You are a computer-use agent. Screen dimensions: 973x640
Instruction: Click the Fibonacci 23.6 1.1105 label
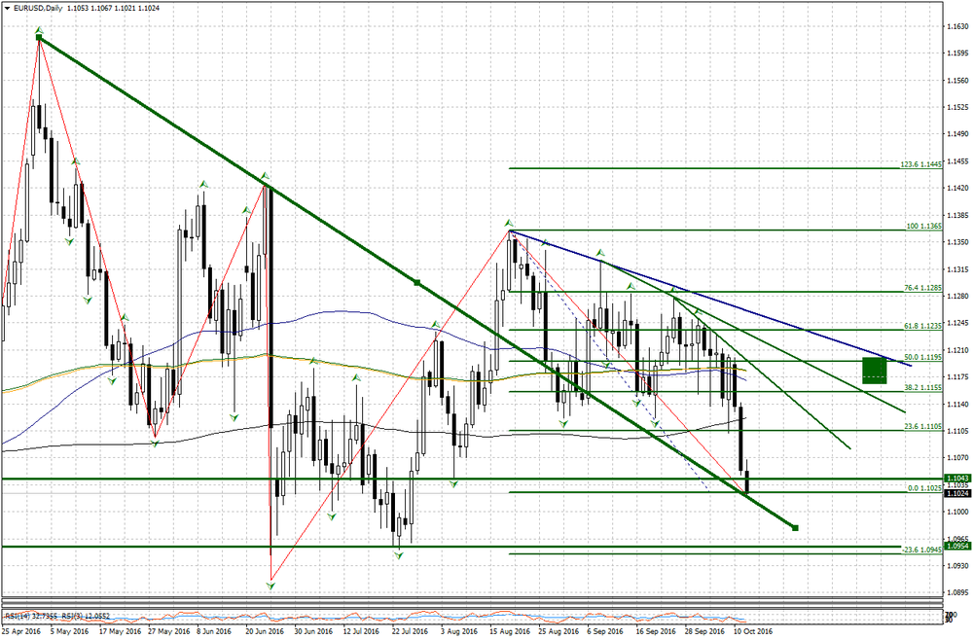[x=922, y=427]
